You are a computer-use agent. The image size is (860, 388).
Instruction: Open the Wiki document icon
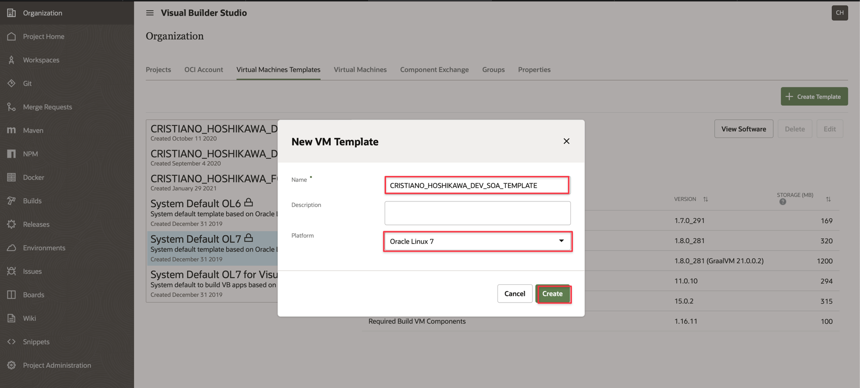(x=12, y=318)
